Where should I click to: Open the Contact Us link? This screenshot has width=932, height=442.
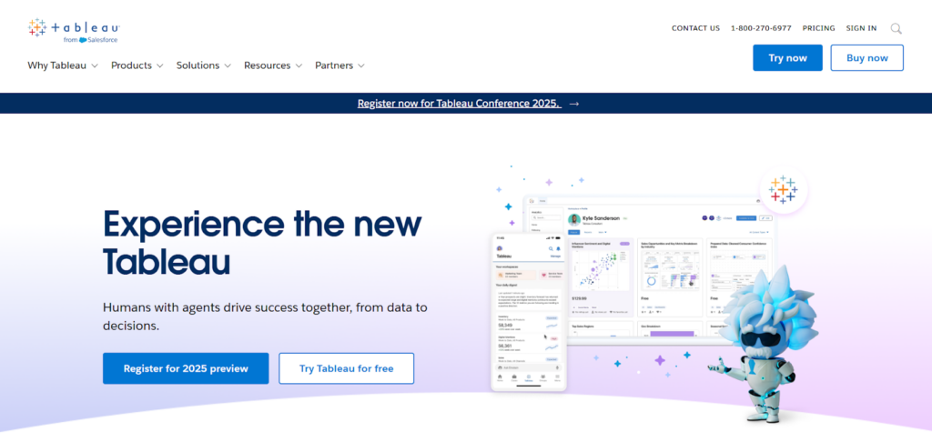[695, 28]
